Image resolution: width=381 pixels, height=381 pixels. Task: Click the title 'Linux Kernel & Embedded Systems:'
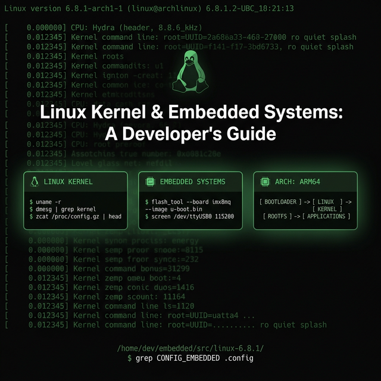tap(191, 112)
